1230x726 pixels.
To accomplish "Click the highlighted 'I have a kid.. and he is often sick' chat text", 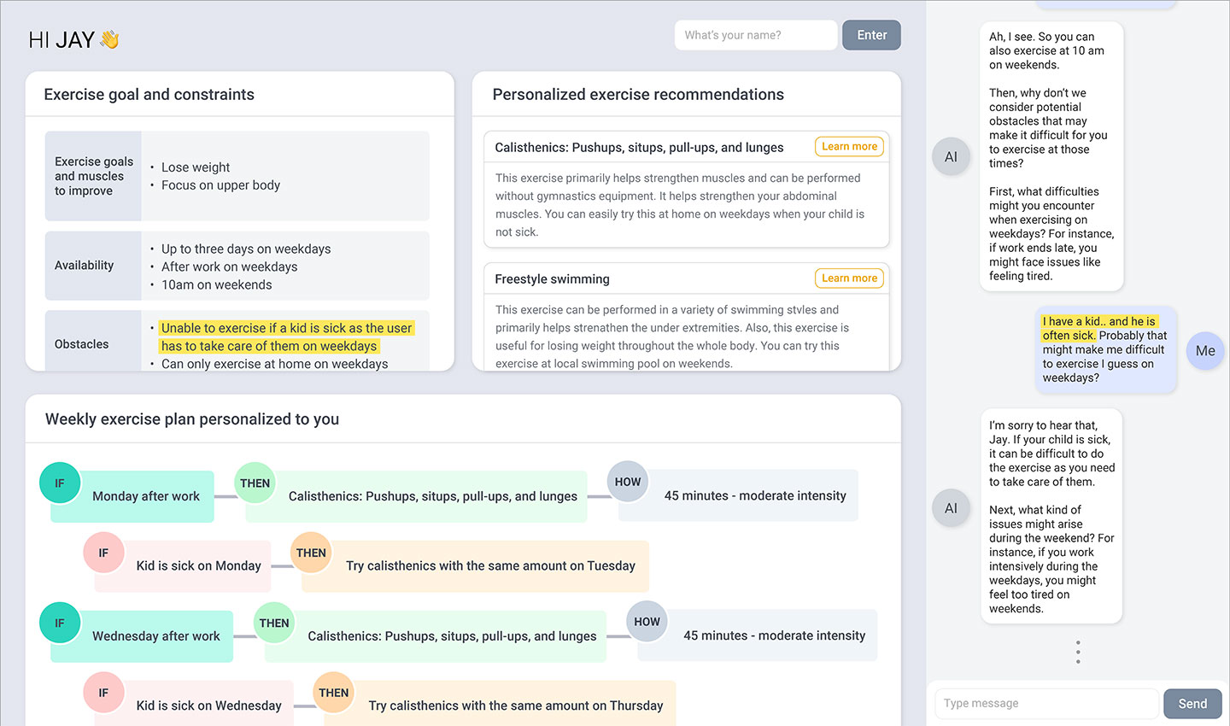I will click(1099, 328).
